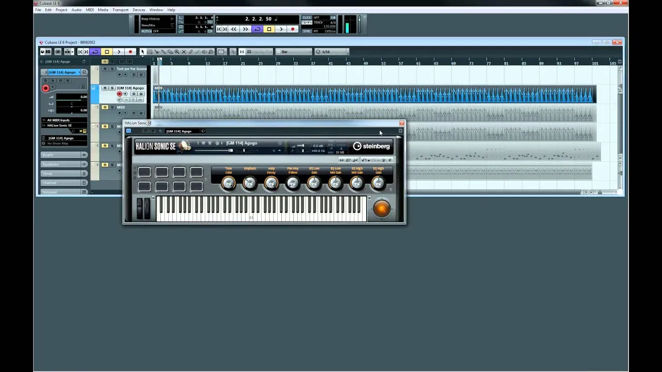Viewport: 662px width, 372px height.
Task: Turn the Emphasis knob
Action: point(250,183)
